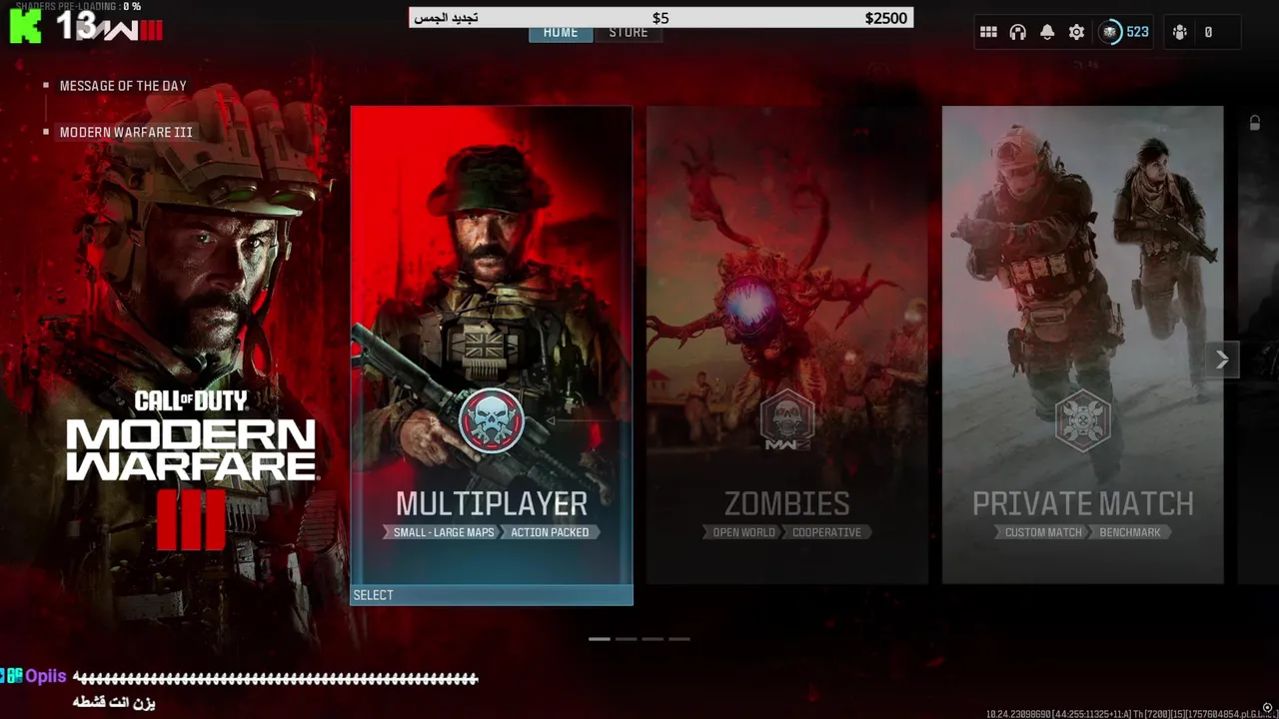Click the donation goal progress bar

point(660,18)
